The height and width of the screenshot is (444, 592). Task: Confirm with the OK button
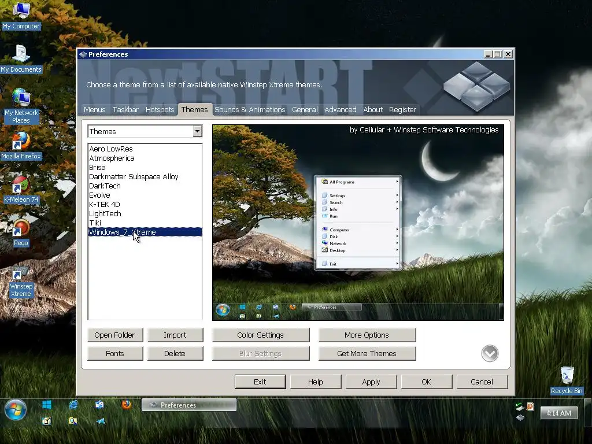click(427, 382)
